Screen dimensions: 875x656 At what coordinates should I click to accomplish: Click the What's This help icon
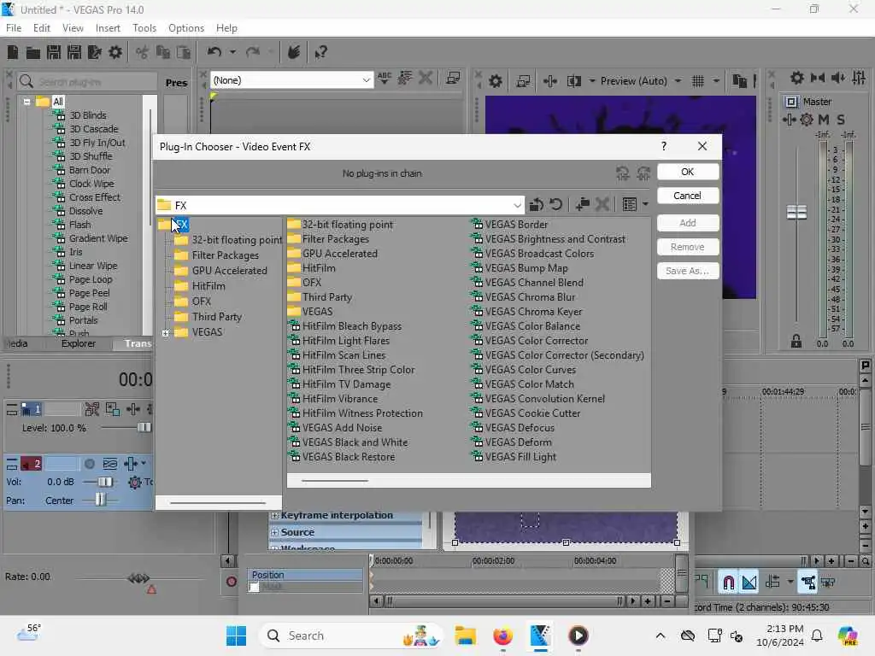[320, 52]
